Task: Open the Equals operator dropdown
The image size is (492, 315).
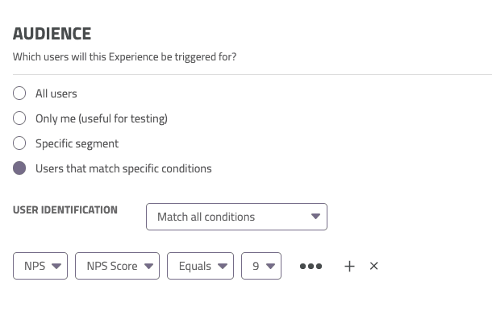Action: (x=200, y=266)
